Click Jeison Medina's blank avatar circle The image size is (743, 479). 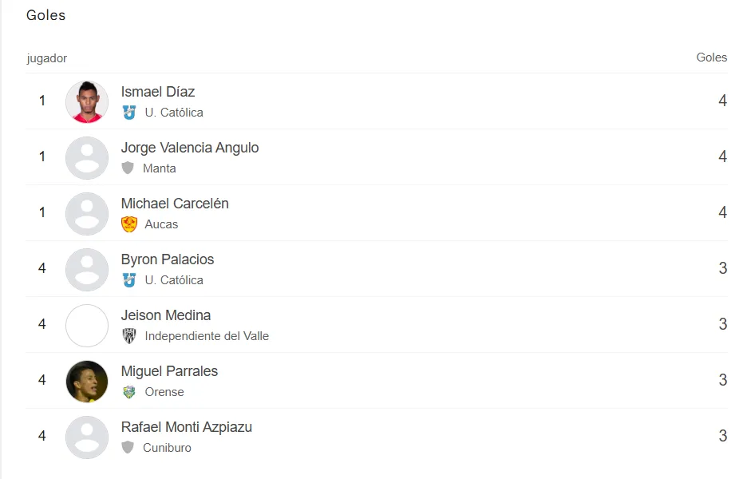pyautogui.click(x=87, y=325)
